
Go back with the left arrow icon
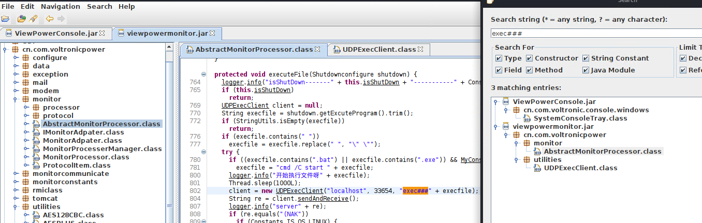coord(49,19)
